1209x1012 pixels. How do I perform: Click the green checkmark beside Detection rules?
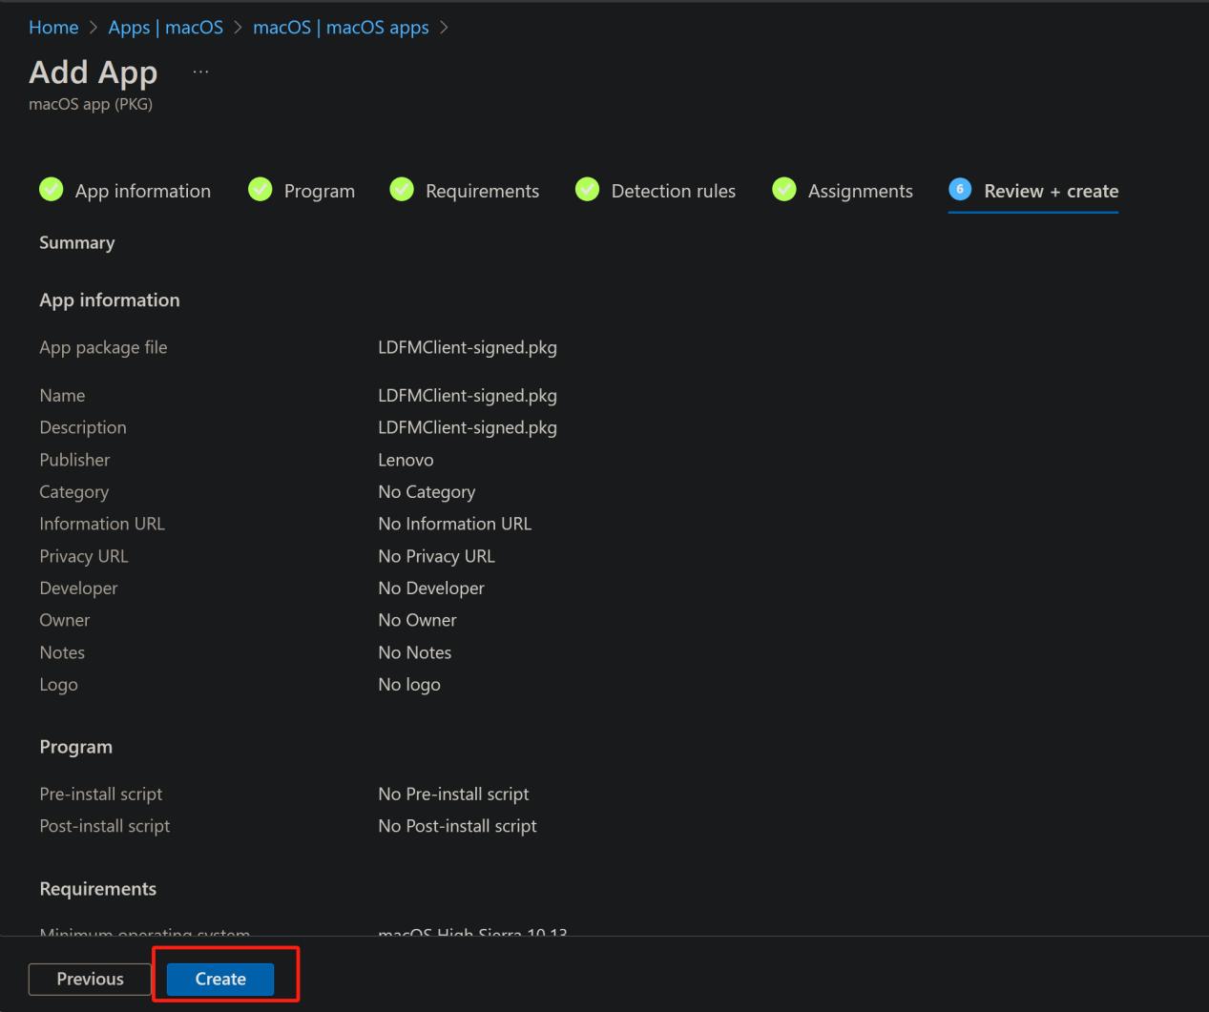[x=588, y=190]
